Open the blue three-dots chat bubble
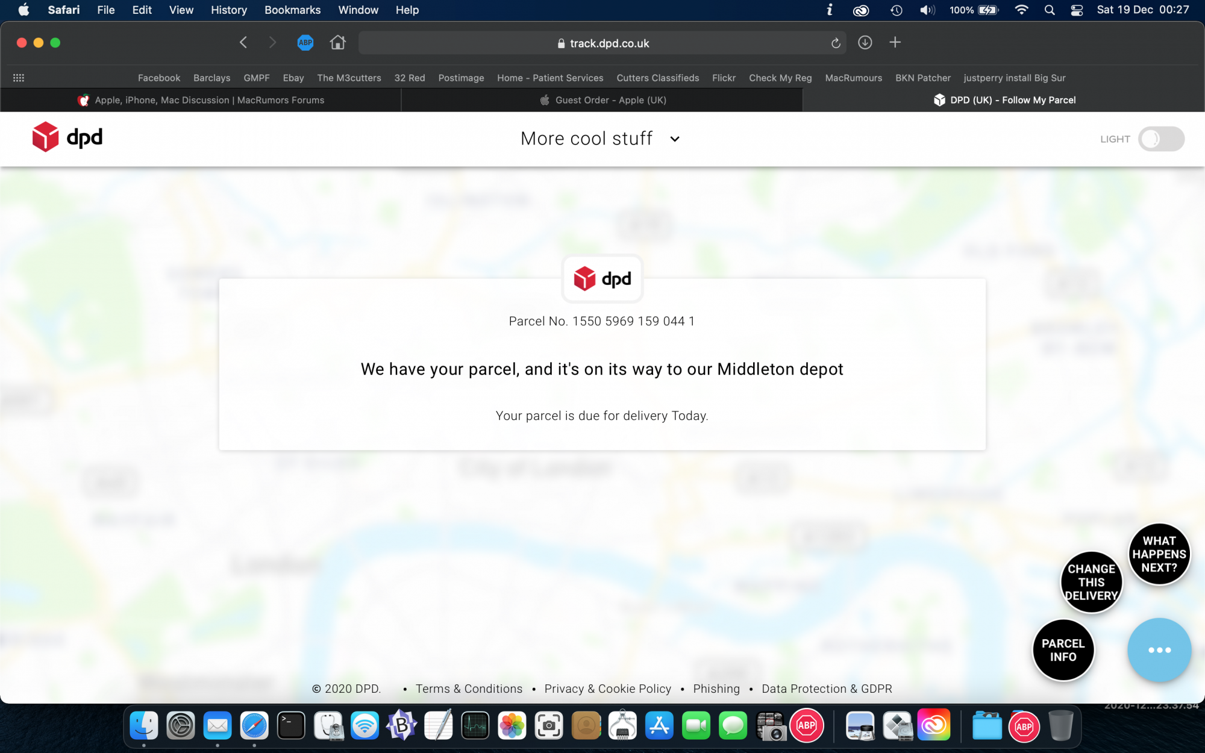This screenshot has width=1205, height=753. coord(1159,650)
